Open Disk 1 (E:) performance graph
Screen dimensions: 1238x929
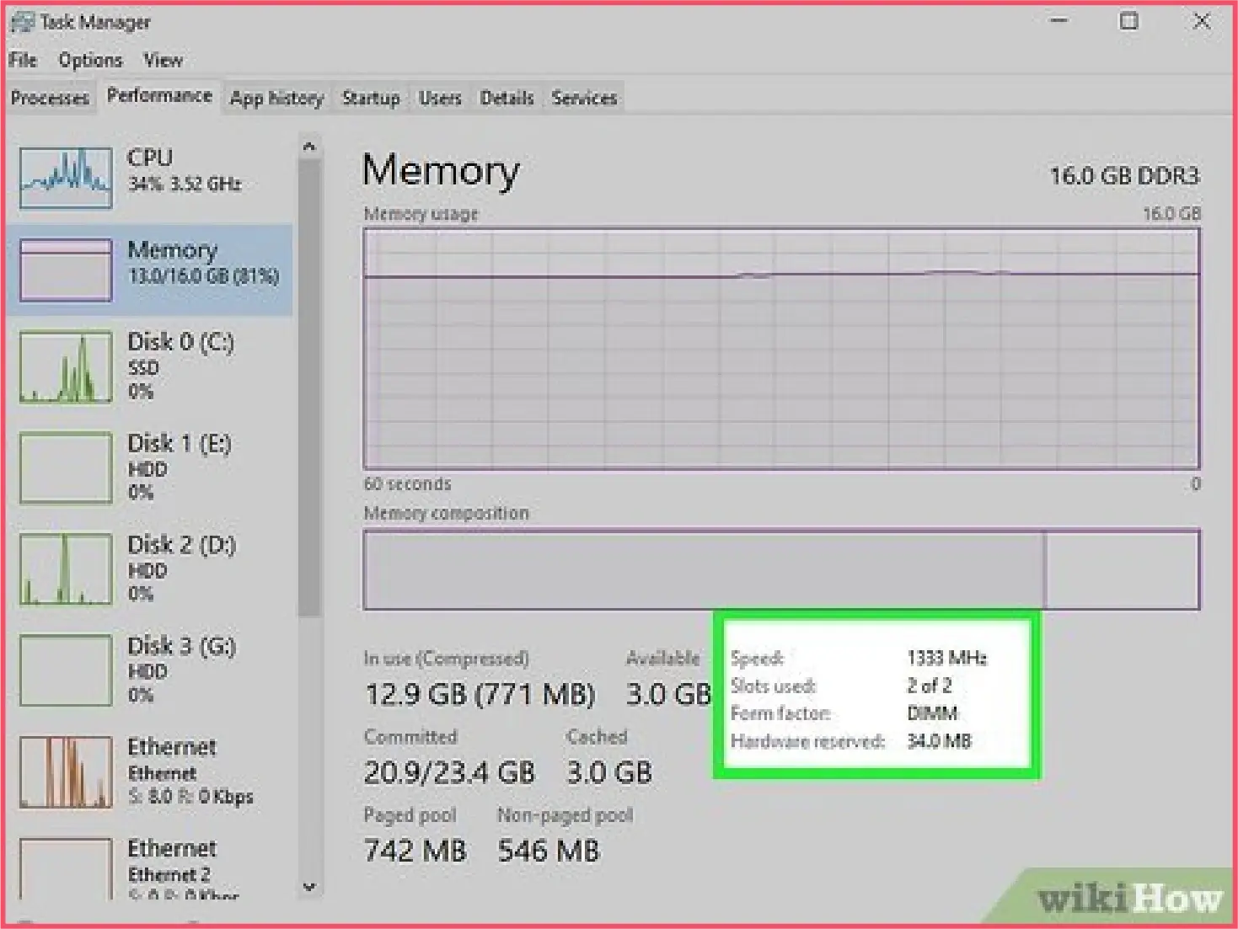pyautogui.click(x=66, y=467)
